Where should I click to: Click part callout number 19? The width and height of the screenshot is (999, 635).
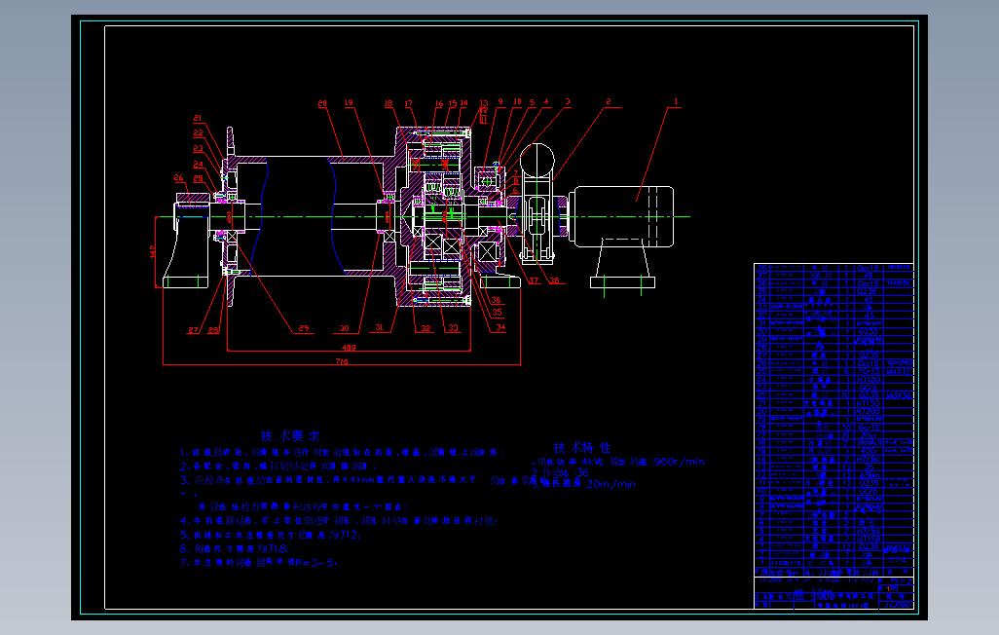click(349, 102)
